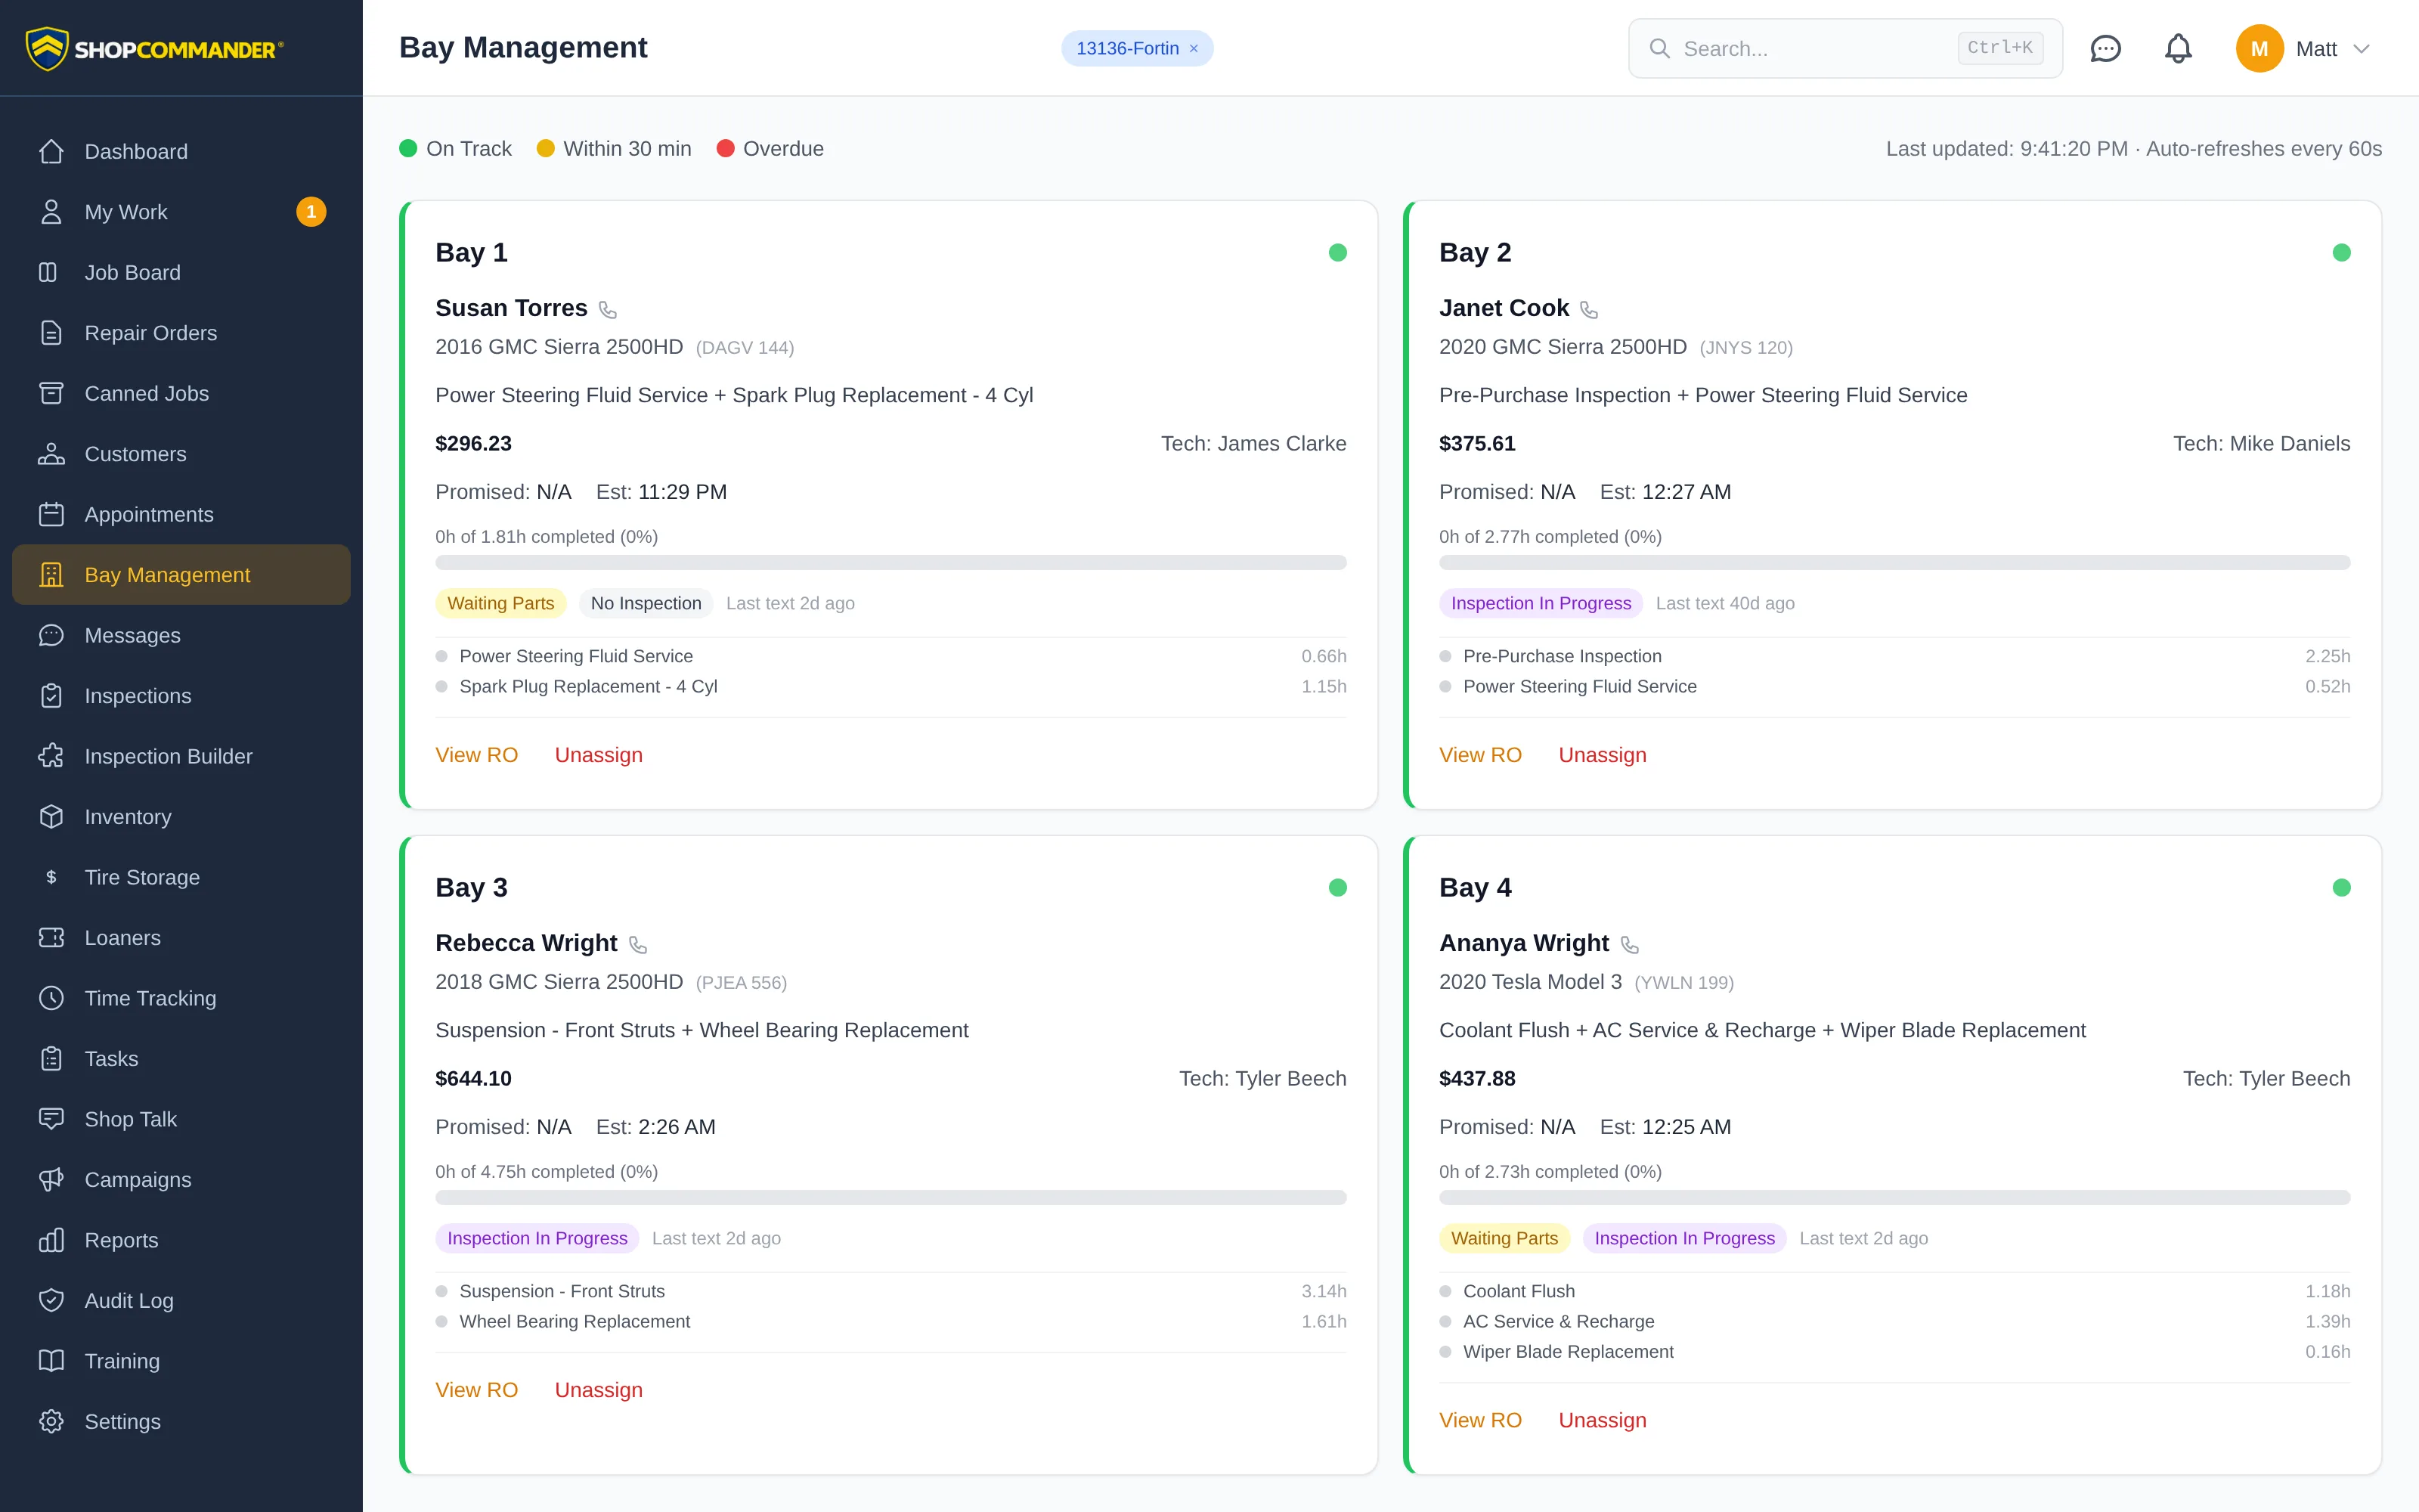Remove the 13136-Fortin filter chip
The image size is (2419, 1512).
click(1194, 48)
